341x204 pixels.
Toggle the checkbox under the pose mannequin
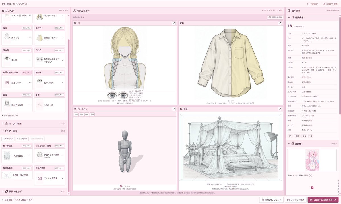[x=121, y=186]
